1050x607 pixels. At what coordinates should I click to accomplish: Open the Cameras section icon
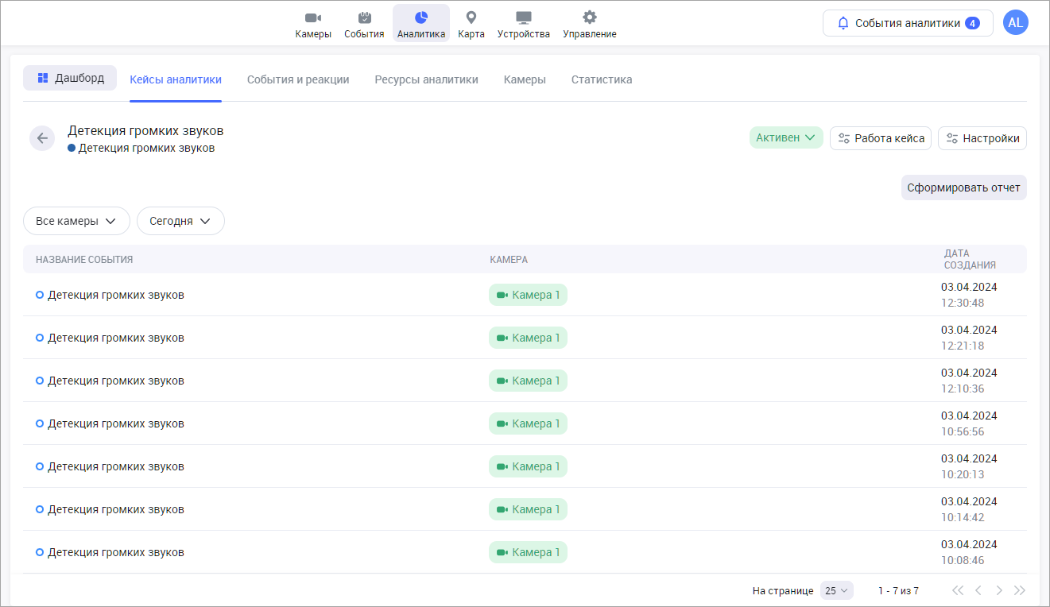tap(312, 17)
